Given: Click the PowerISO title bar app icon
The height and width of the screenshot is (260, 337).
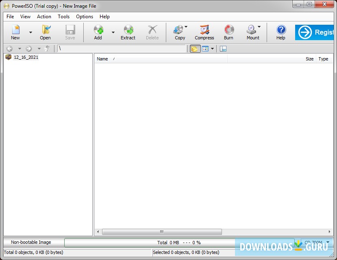Looking at the screenshot, I should [x=7, y=6].
